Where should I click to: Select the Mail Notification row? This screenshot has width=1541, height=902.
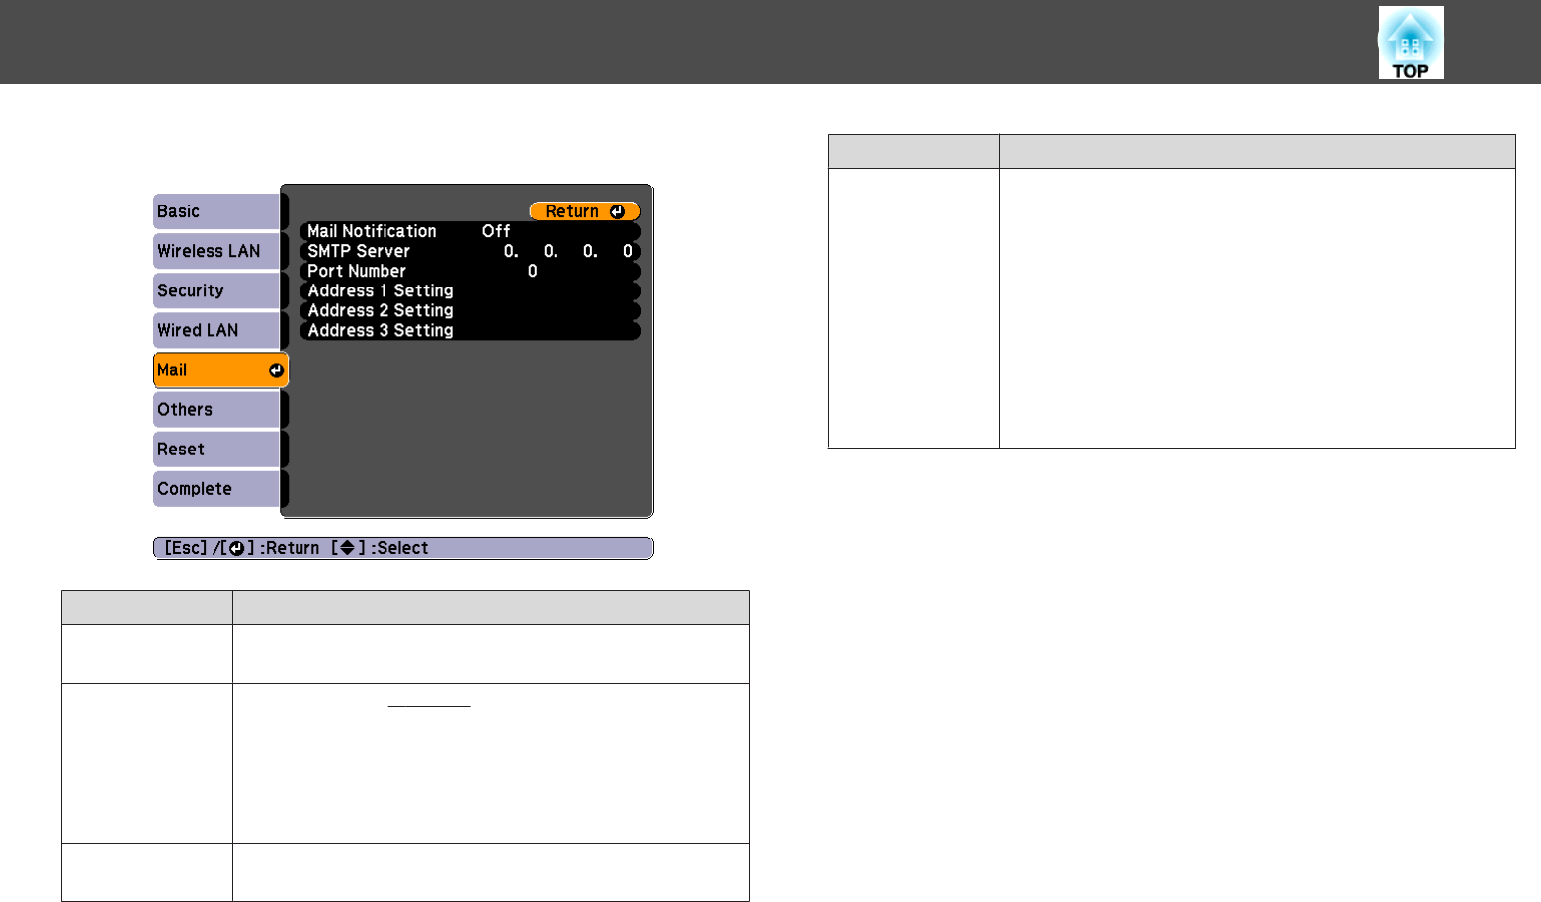click(470, 231)
